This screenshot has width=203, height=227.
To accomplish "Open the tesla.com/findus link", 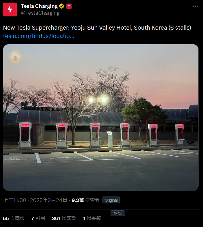I will 38,36.
